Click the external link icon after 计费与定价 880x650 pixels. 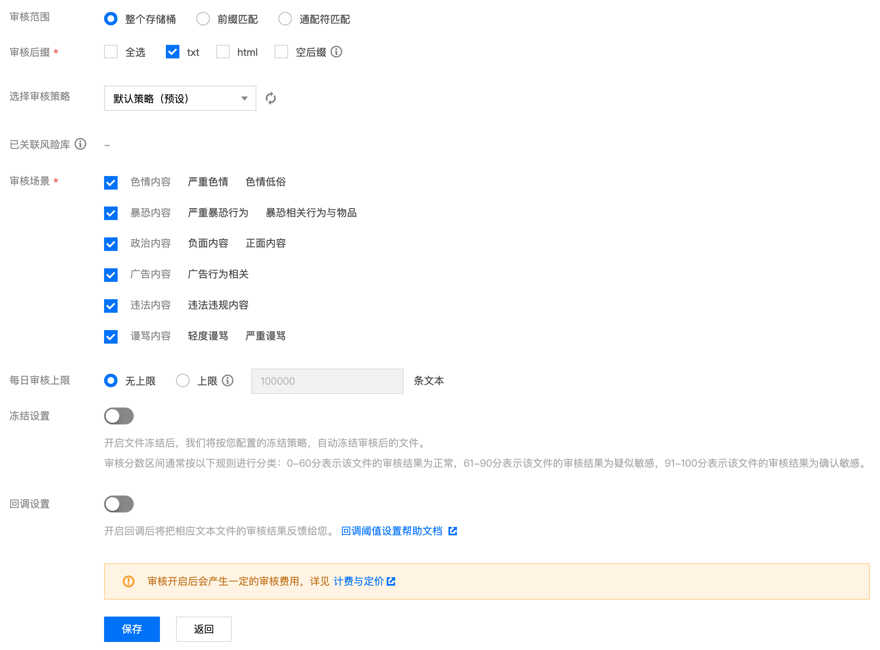(391, 581)
